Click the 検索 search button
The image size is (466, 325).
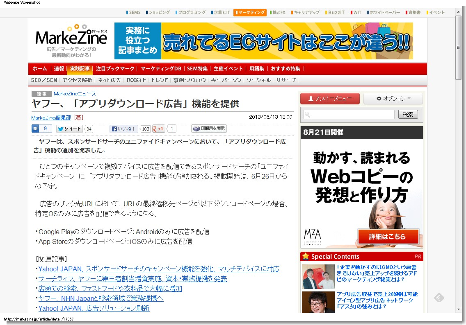[x=408, y=114]
